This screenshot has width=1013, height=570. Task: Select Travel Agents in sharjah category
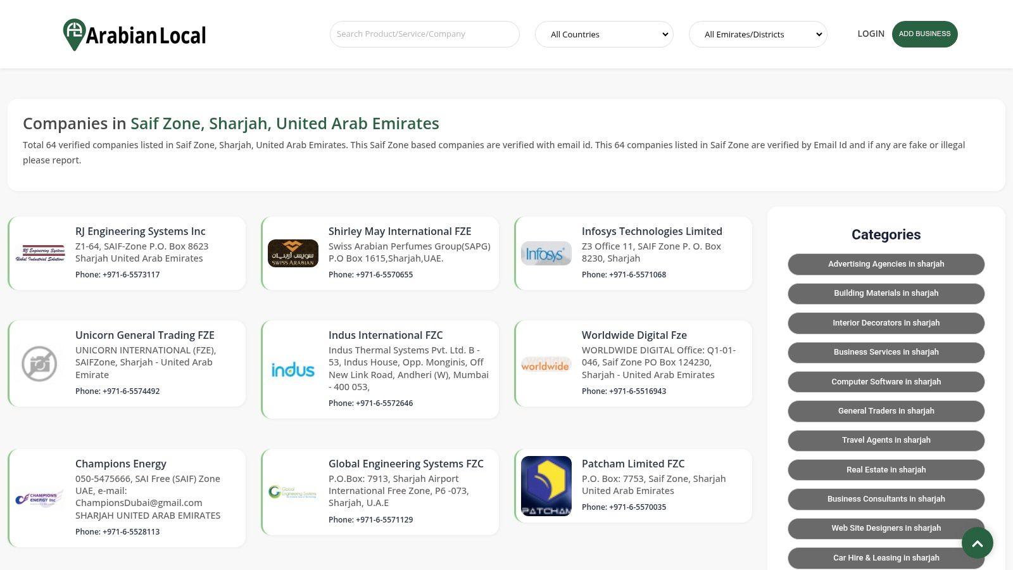point(886,440)
